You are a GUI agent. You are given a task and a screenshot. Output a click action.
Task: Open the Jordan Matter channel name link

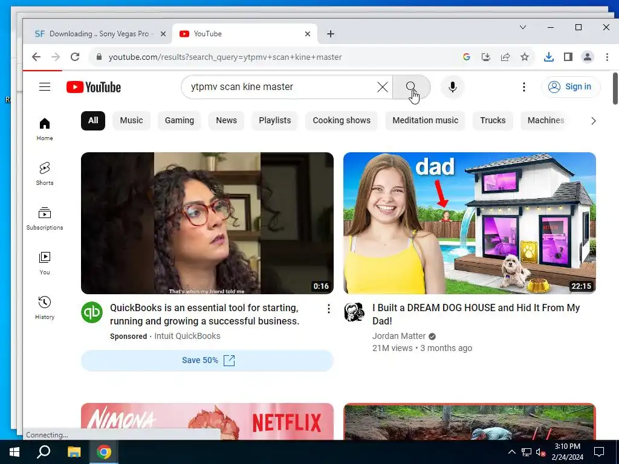point(399,336)
